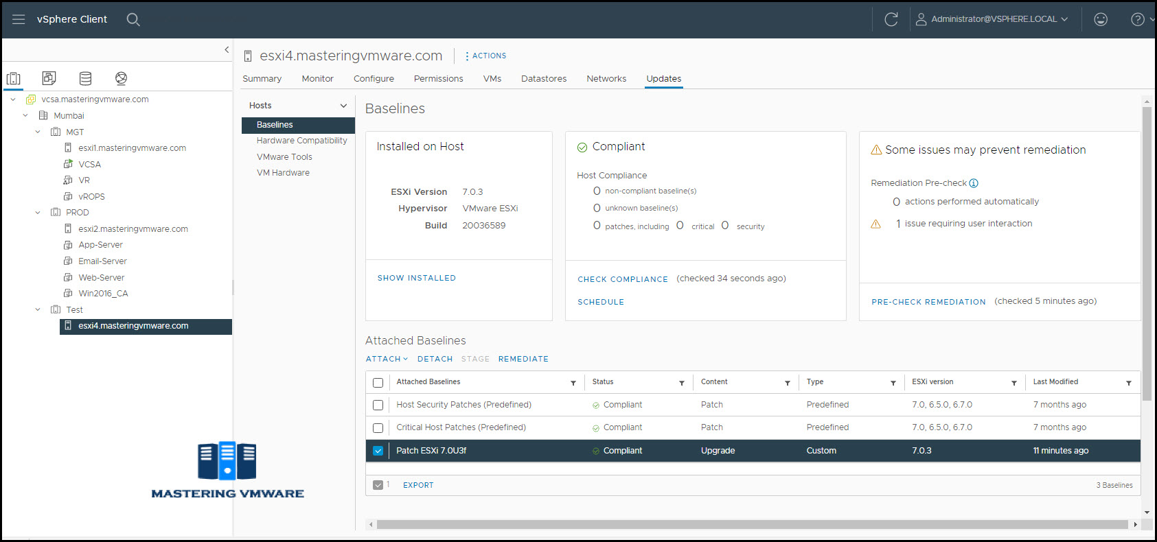
Task: Select the Web-Server virtual machine
Action: click(102, 278)
